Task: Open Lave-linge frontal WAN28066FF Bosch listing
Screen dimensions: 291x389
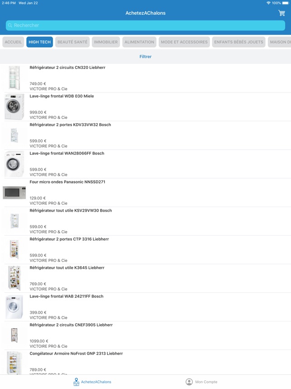Action: point(67,153)
